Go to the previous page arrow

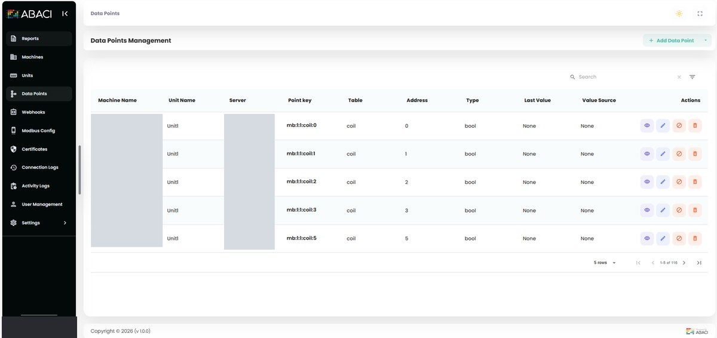(x=653, y=263)
